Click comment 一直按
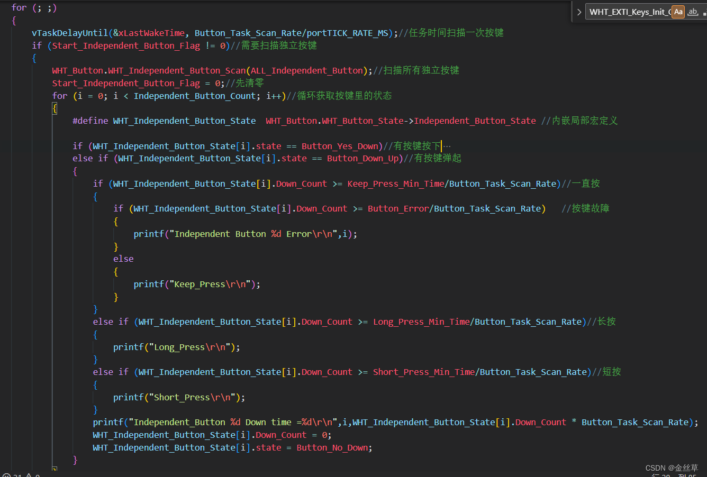 581,184
